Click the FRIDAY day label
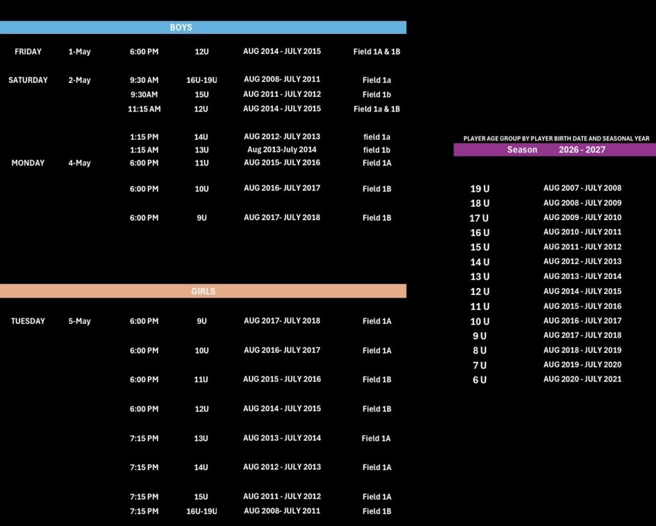This screenshot has width=656, height=526. (x=28, y=52)
